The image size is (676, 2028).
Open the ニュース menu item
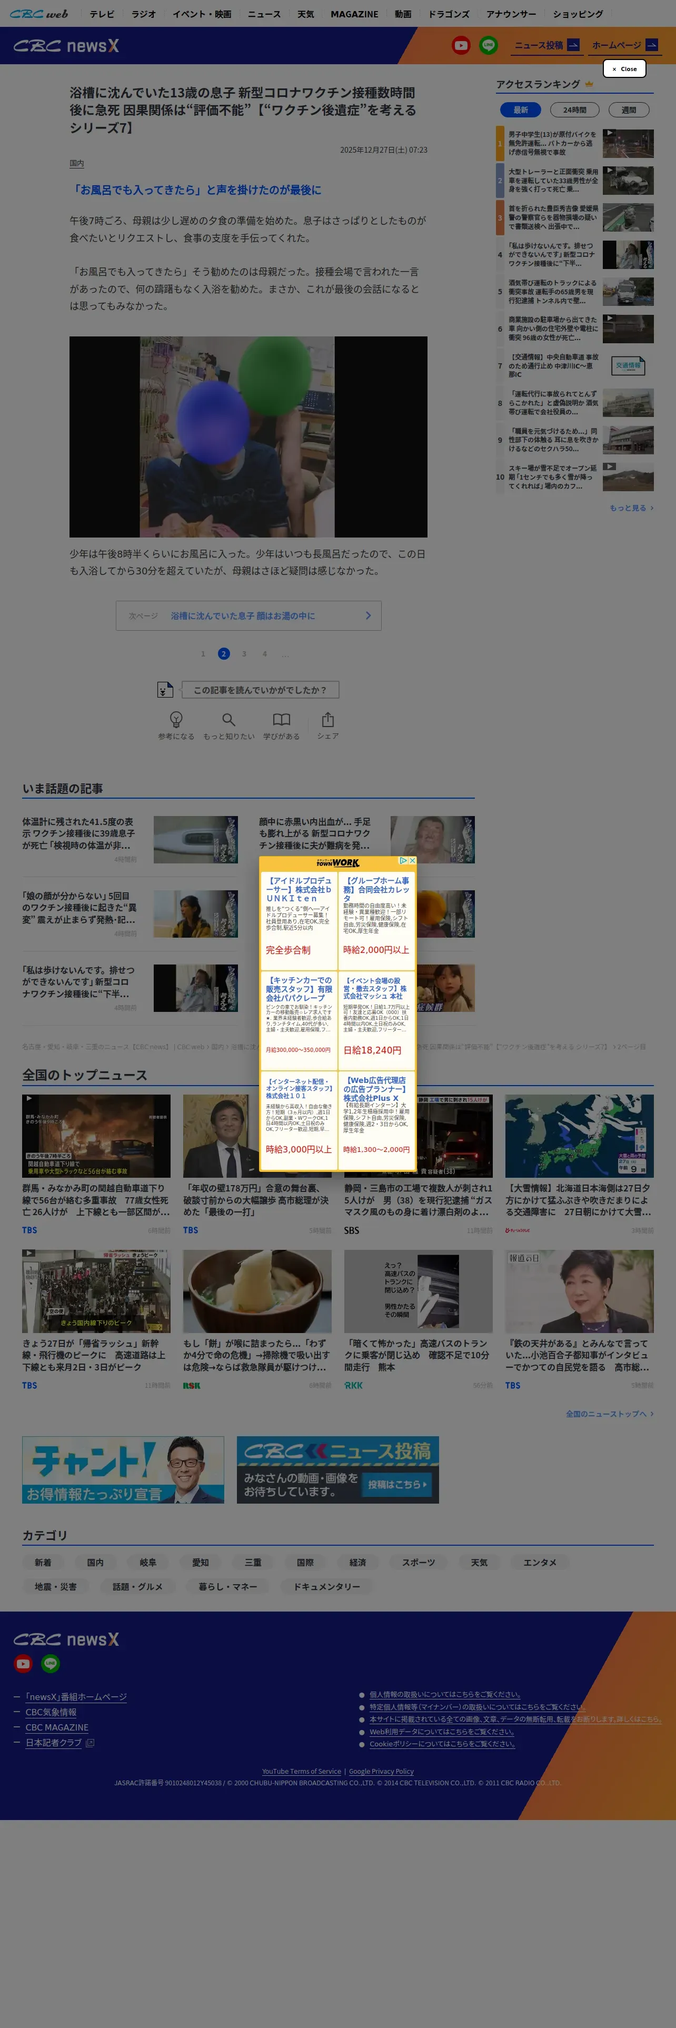(264, 14)
